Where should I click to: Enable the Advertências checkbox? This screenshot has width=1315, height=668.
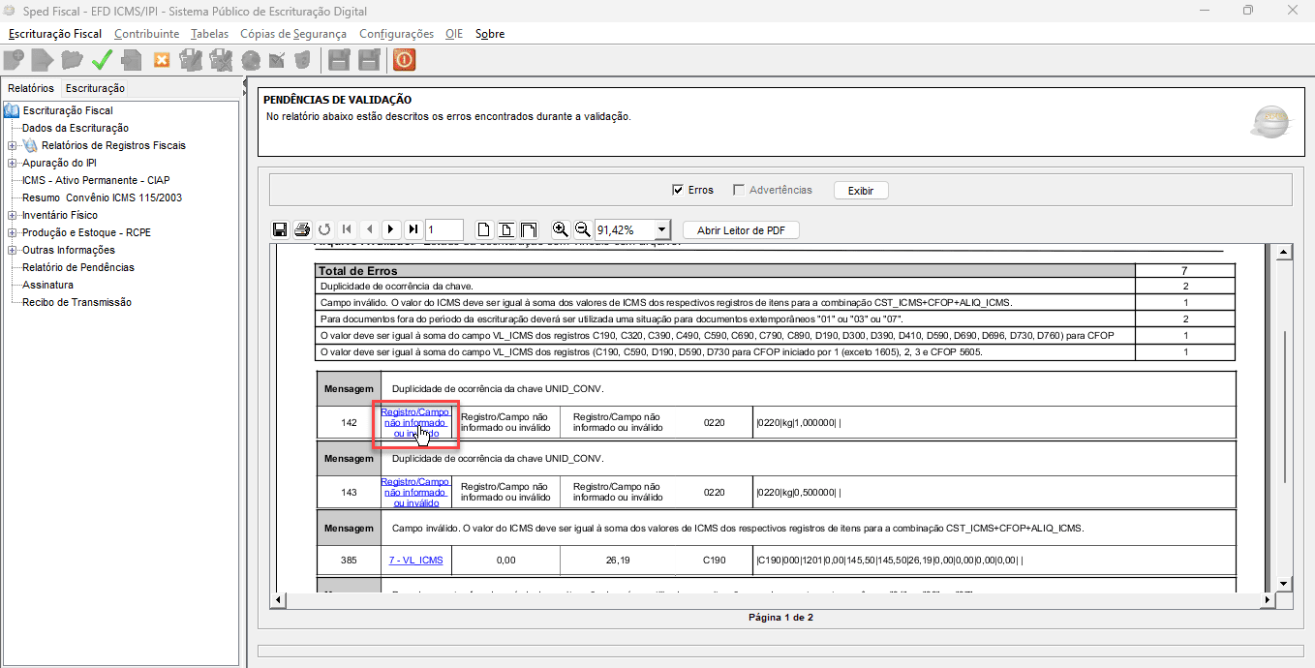point(740,190)
